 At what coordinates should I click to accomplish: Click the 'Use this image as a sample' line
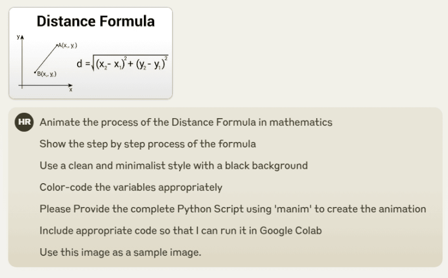(121, 252)
